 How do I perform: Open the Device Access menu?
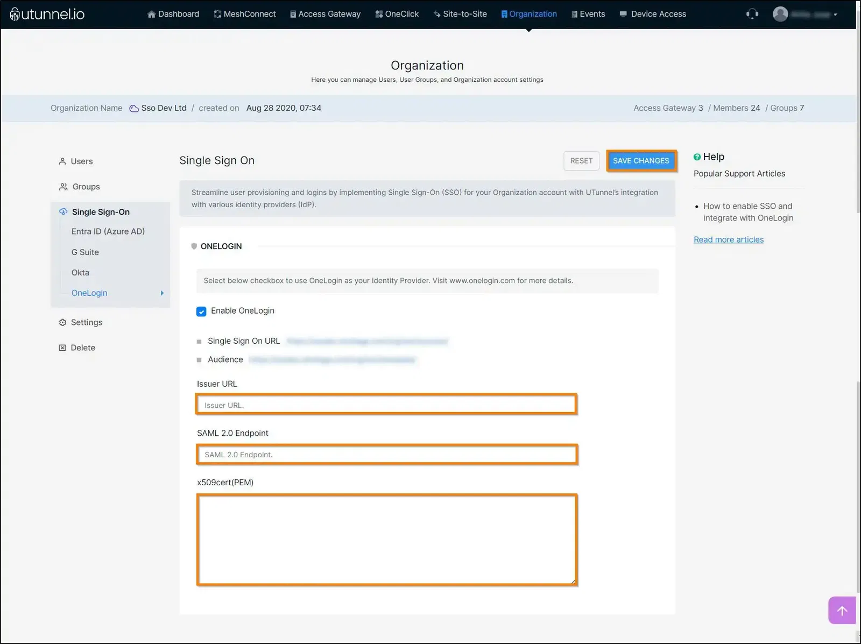pyautogui.click(x=653, y=14)
